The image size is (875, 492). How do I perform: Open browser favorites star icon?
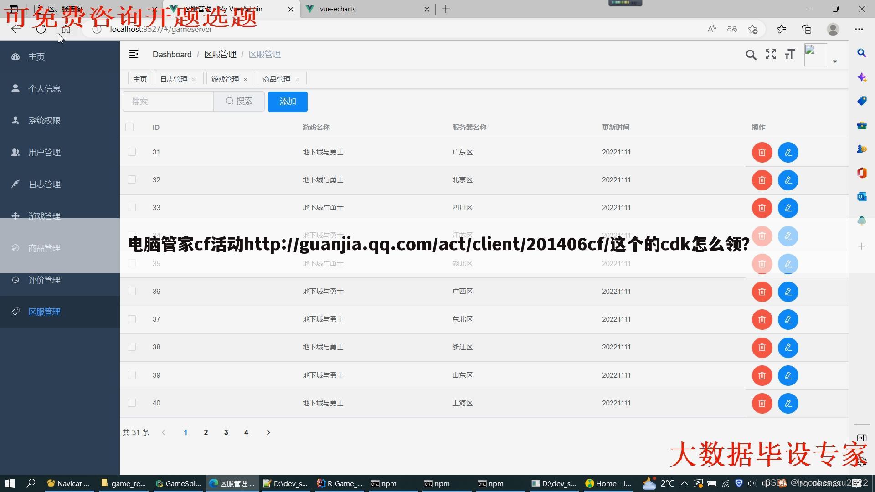point(782,29)
